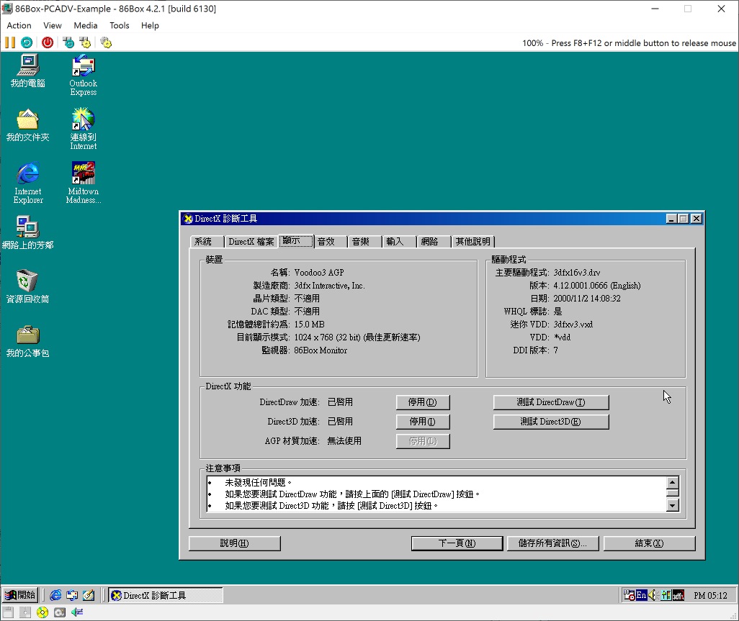Screen dimensions: 739x621
Task: Launch Internet Explorer from the quick launch bar
Action: [x=55, y=595]
